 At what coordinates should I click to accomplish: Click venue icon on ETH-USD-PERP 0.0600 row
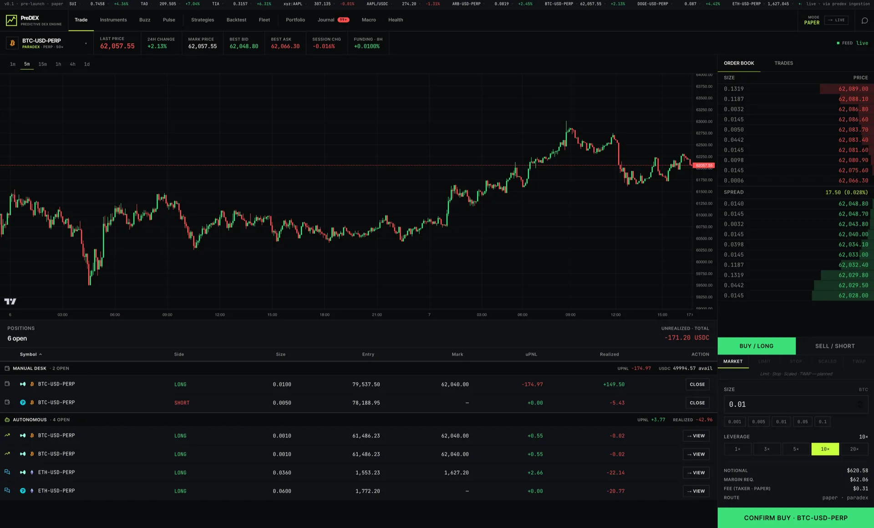(x=23, y=491)
